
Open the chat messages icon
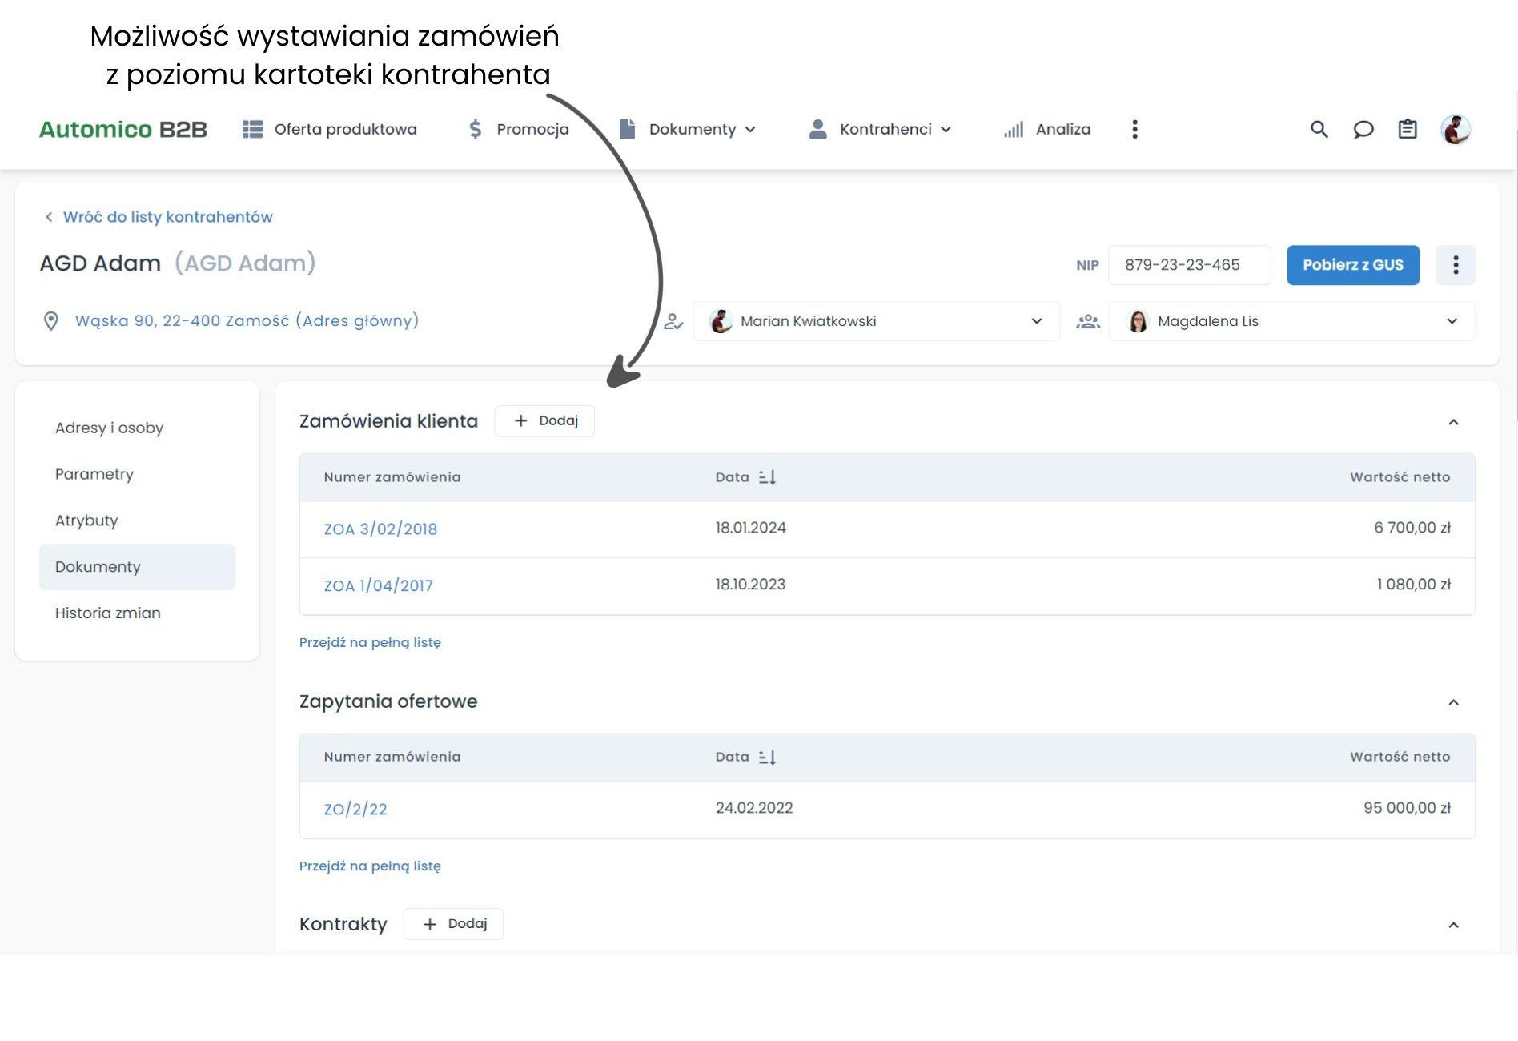tap(1363, 129)
